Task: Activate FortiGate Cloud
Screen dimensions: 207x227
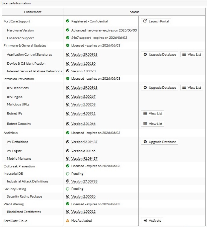Action: coord(152,221)
